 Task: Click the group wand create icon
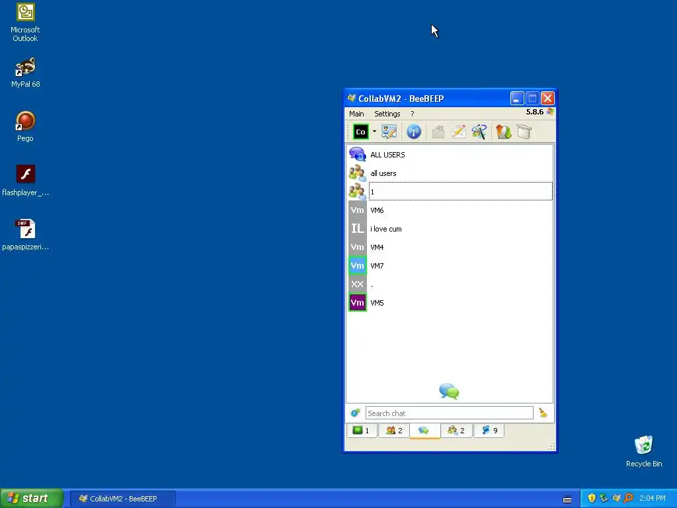pos(479,132)
